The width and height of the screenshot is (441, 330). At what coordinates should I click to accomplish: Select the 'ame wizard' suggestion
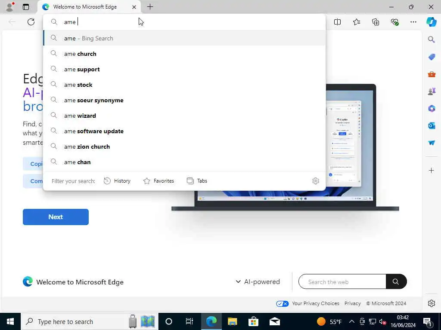[x=184, y=115]
